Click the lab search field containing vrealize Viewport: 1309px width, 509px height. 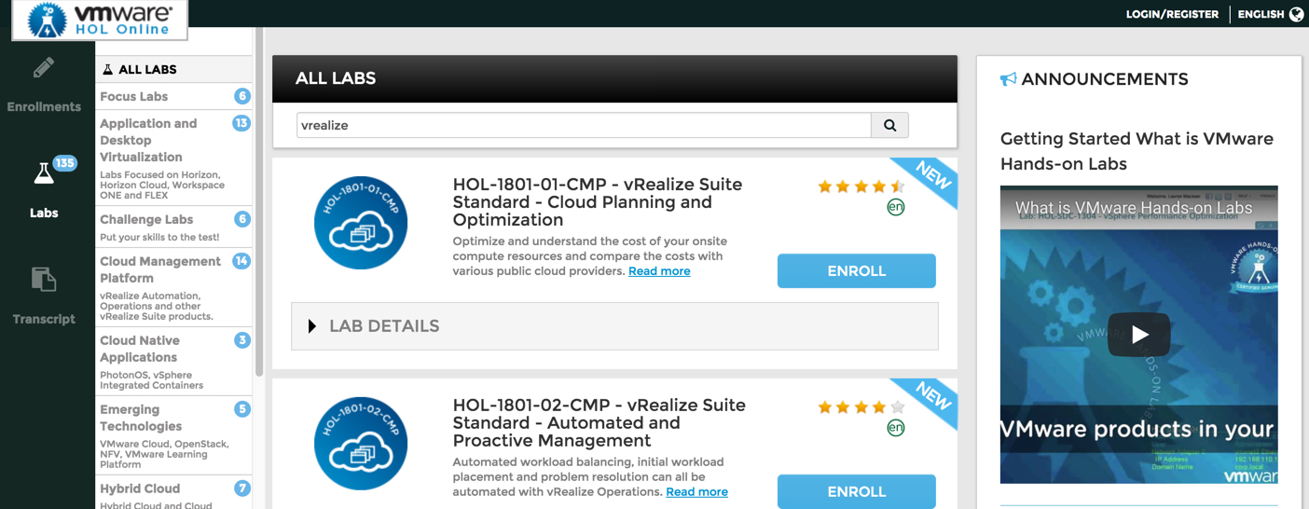coord(584,125)
